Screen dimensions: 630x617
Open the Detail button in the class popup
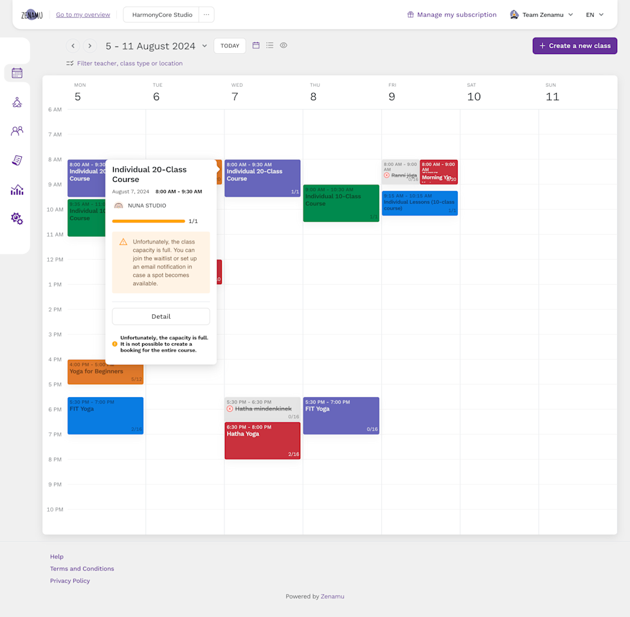point(161,316)
